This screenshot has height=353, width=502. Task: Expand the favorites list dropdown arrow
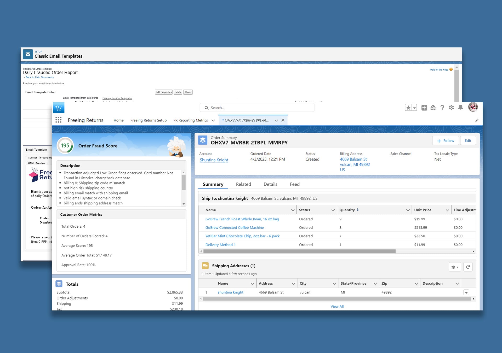414,108
